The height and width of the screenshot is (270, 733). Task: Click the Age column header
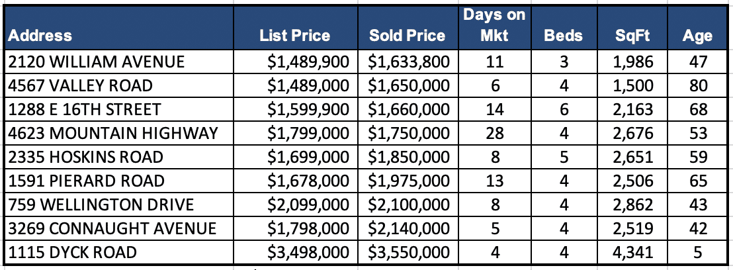[x=697, y=36]
